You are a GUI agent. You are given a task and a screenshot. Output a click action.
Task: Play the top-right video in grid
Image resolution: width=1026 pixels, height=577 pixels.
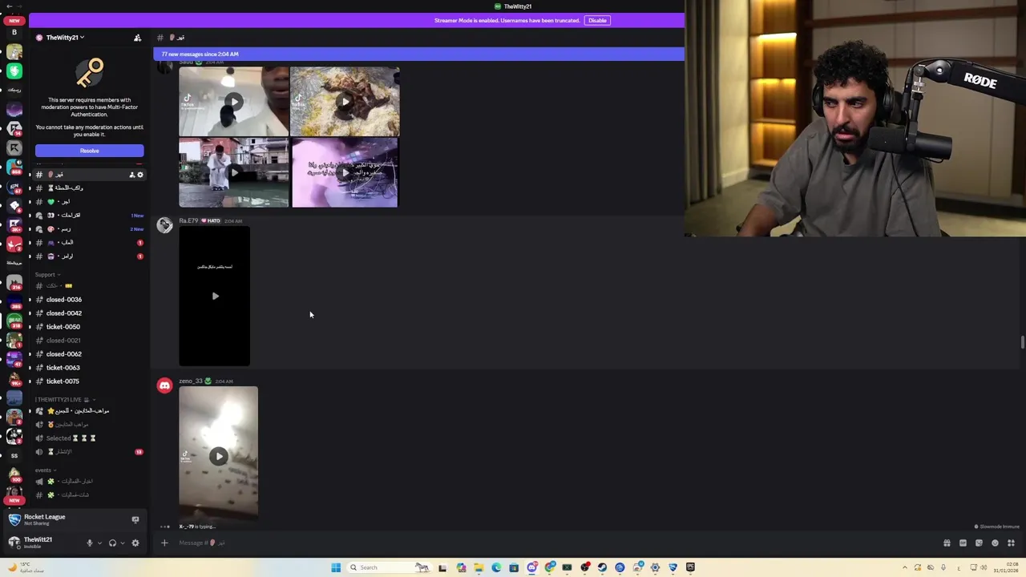(345, 102)
